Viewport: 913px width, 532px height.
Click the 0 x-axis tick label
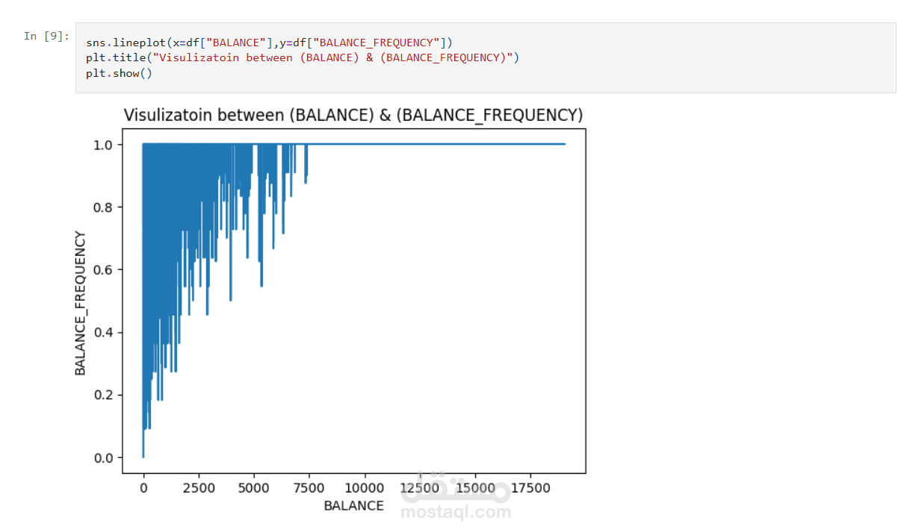143,488
